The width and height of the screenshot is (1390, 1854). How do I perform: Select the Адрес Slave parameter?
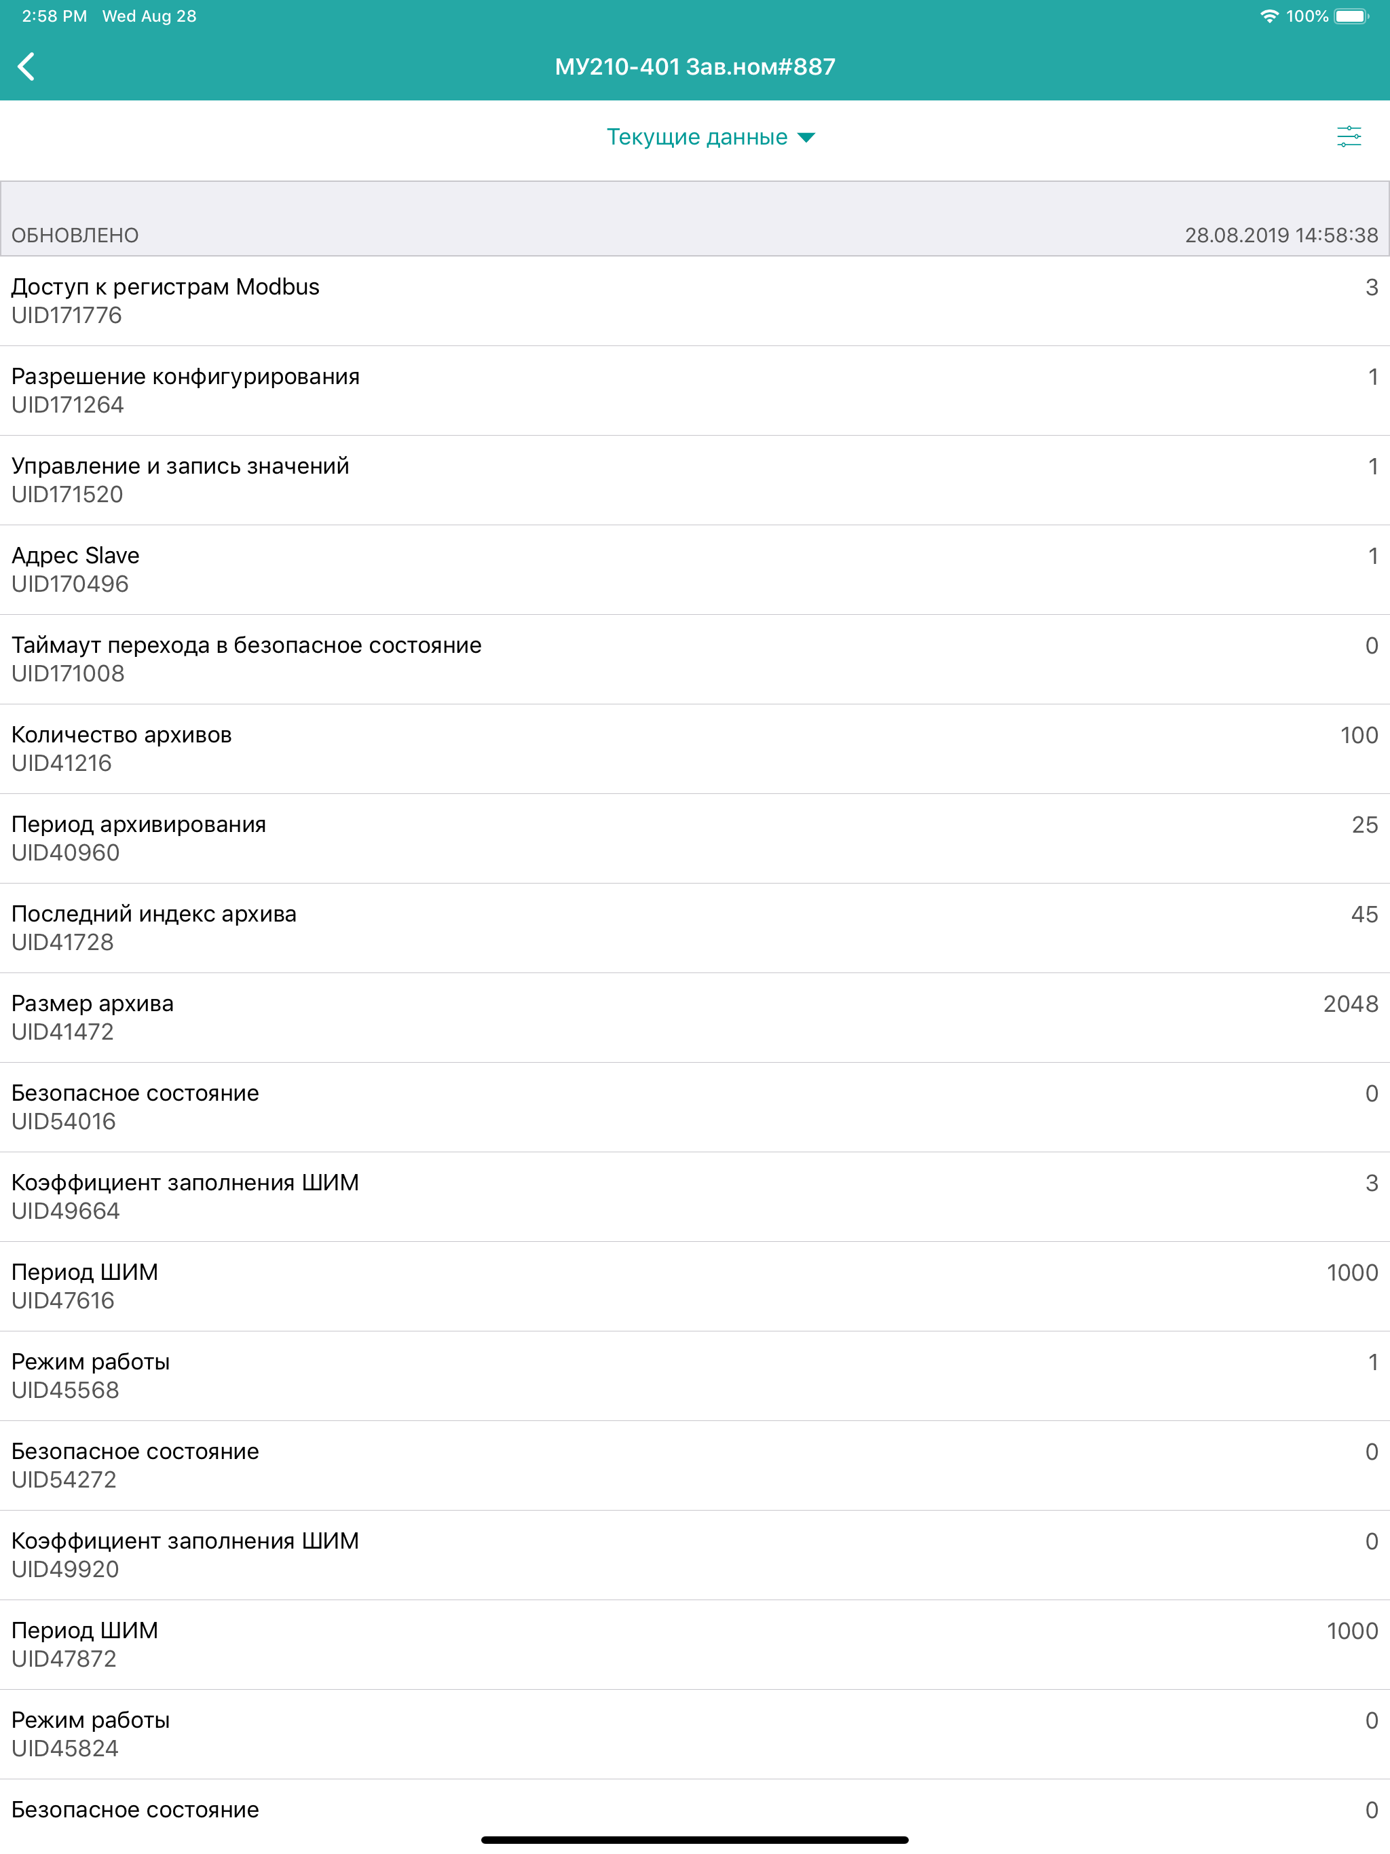pos(695,570)
